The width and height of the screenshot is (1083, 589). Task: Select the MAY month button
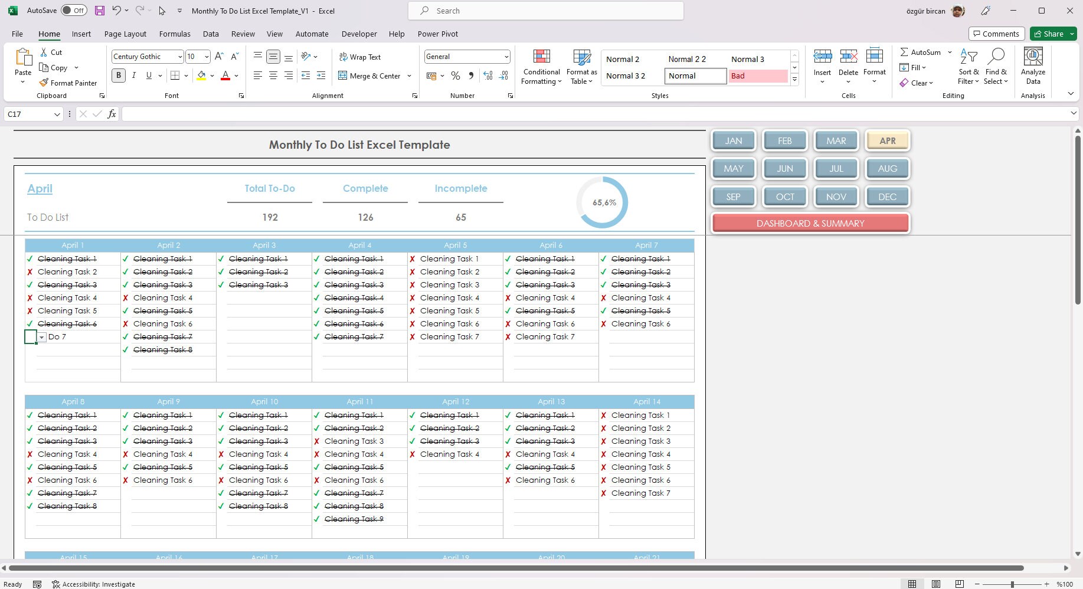(733, 169)
